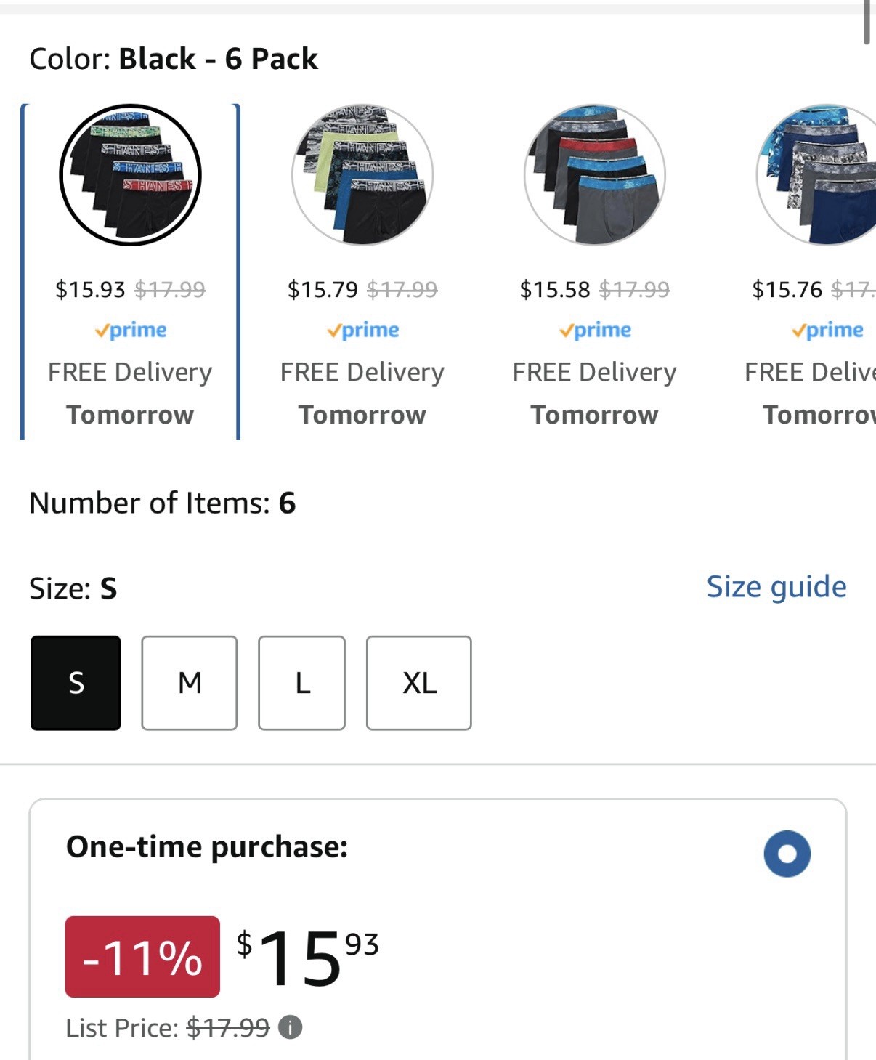This screenshot has width=876, height=1060.
Task: Click the info icon beside List Price
Action: [x=291, y=1027]
